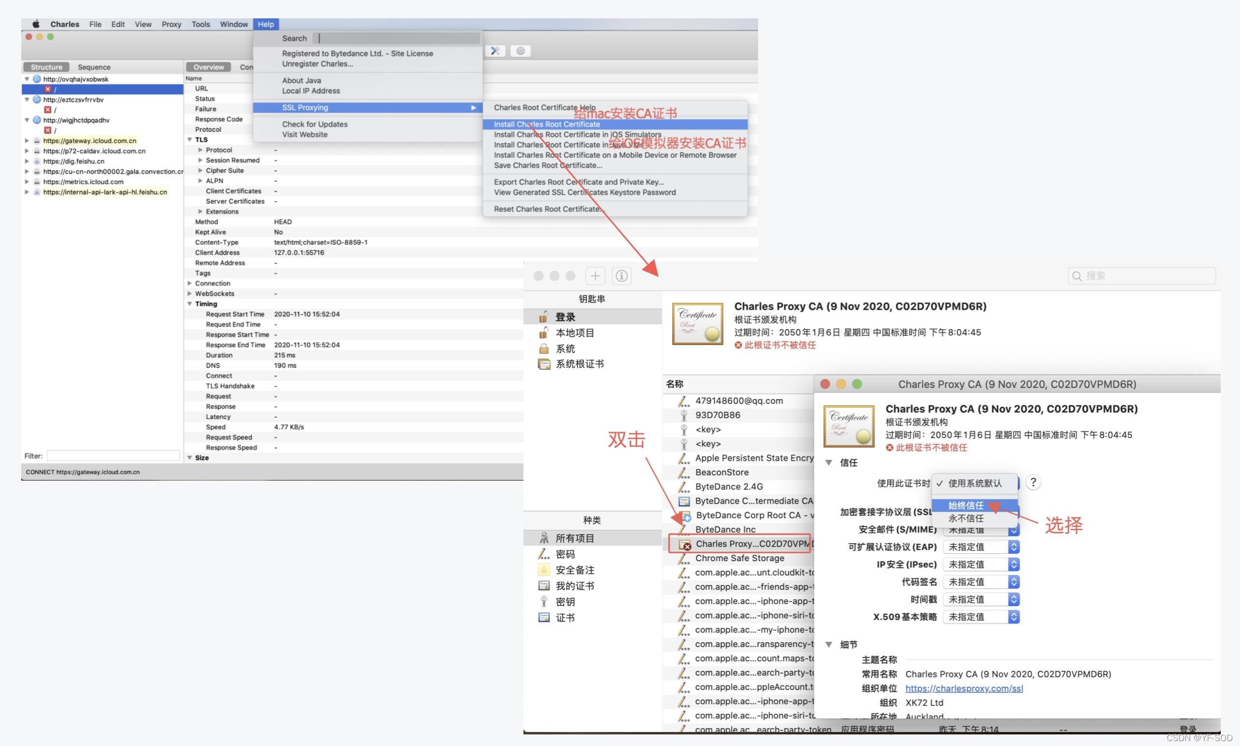Collapse the http://ovqhajvxobwsk tree node

(x=27, y=79)
